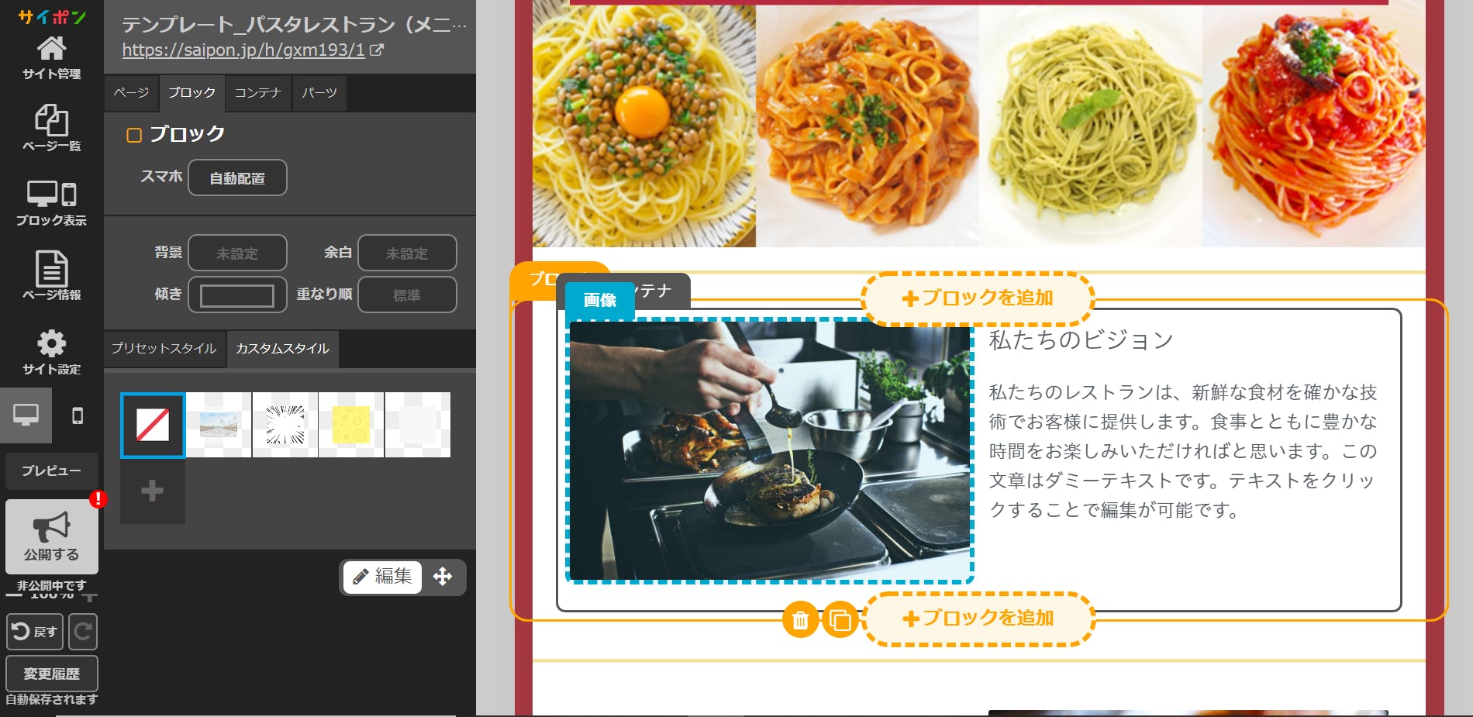The width and height of the screenshot is (1473, 717).
Task: Click the 傾き input field
Action: 237,295
